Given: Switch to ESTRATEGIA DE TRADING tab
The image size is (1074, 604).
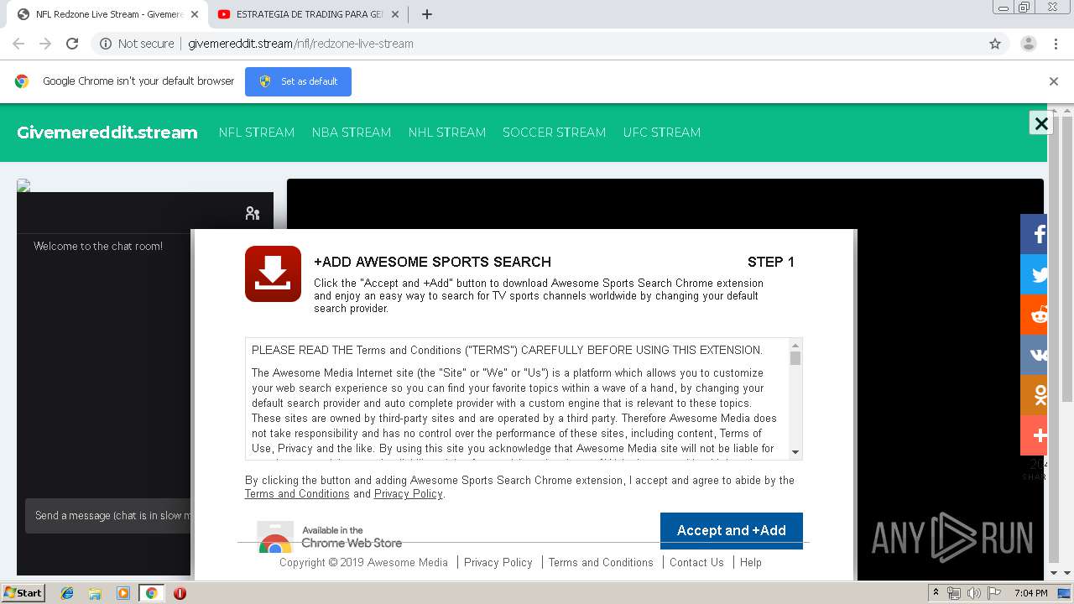Looking at the screenshot, I should click(308, 14).
